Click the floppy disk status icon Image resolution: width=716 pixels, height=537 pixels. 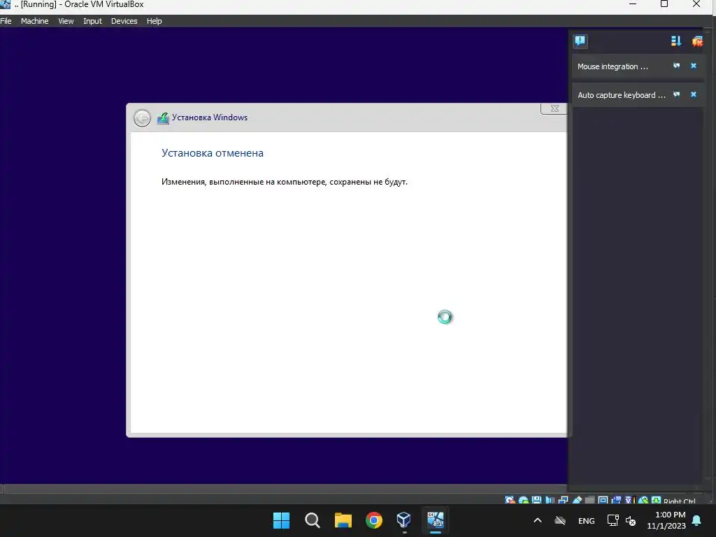click(x=536, y=499)
